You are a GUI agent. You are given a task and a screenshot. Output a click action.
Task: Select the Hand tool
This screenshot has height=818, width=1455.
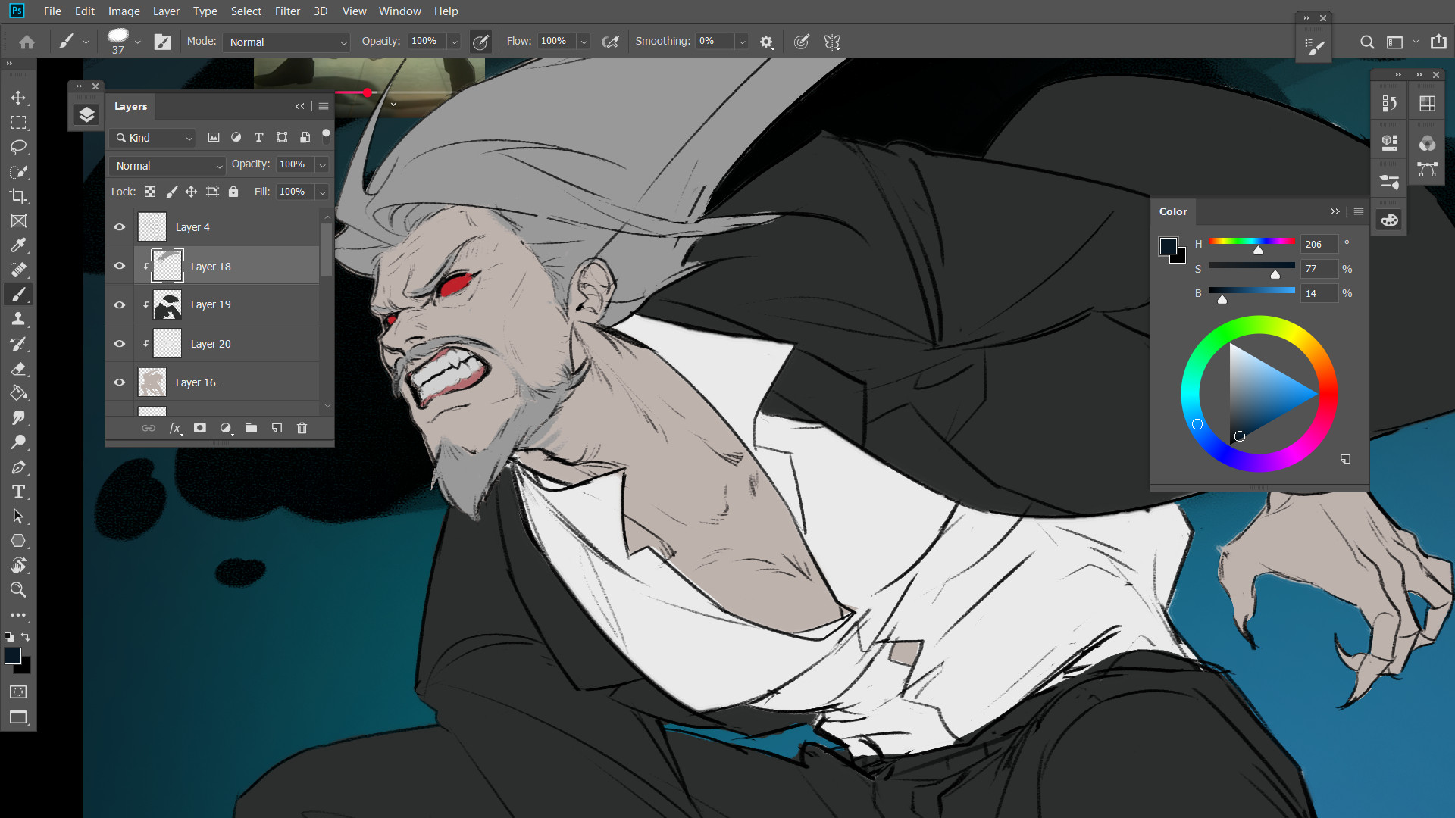(18, 566)
